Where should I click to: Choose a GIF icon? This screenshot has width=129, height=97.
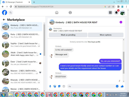pos(64,86)
